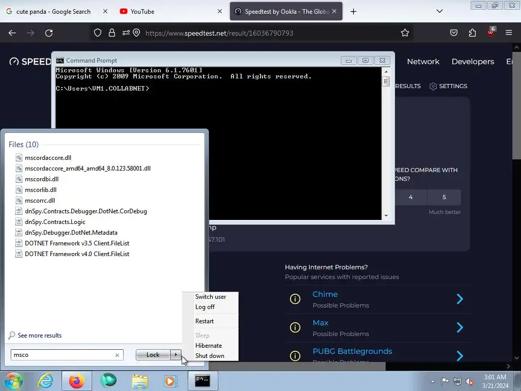Open the uBlock Origin extension icon
This screenshot has width=521, height=391.
(x=491, y=32)
